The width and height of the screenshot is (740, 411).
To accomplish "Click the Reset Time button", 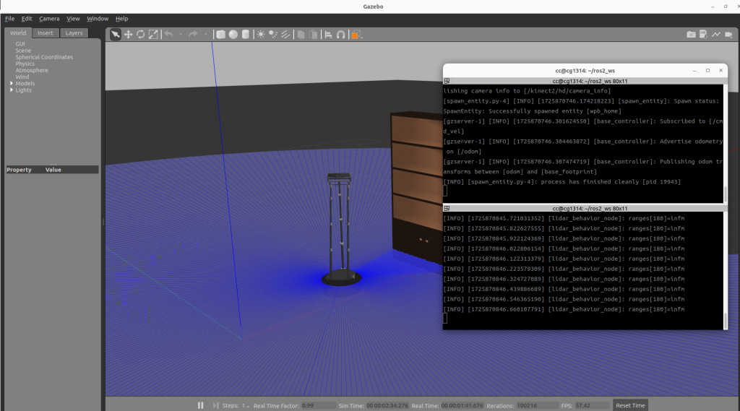I will [629, 405].
